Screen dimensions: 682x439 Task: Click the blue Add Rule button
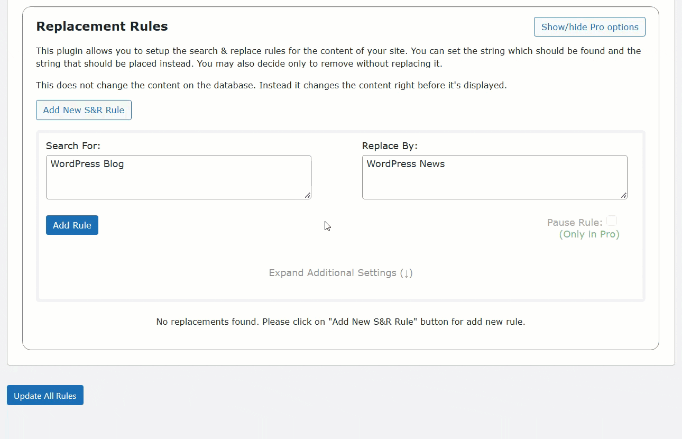pyautogui.click(x=72, y=225)
